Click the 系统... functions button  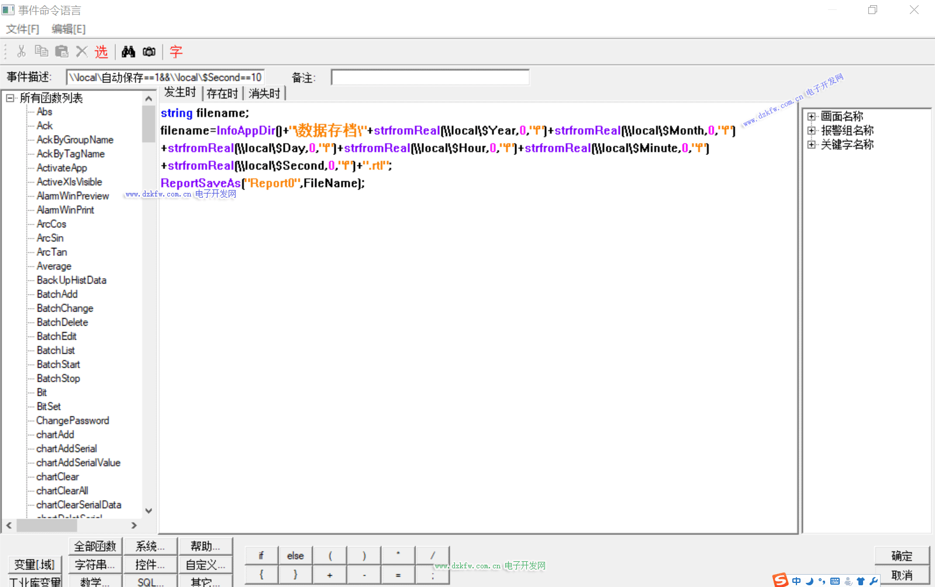click(x=150, y=546)
